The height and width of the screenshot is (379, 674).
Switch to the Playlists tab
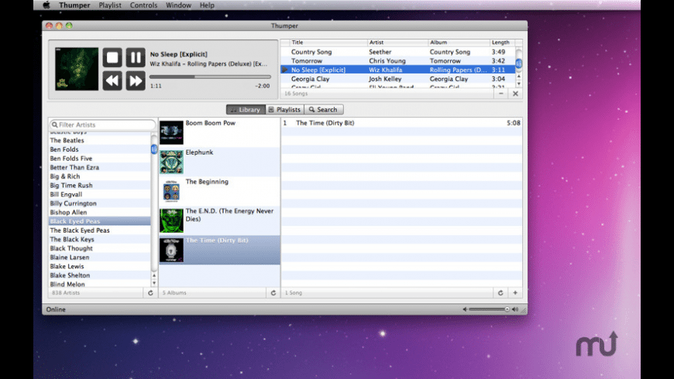(x=284, y=110)
